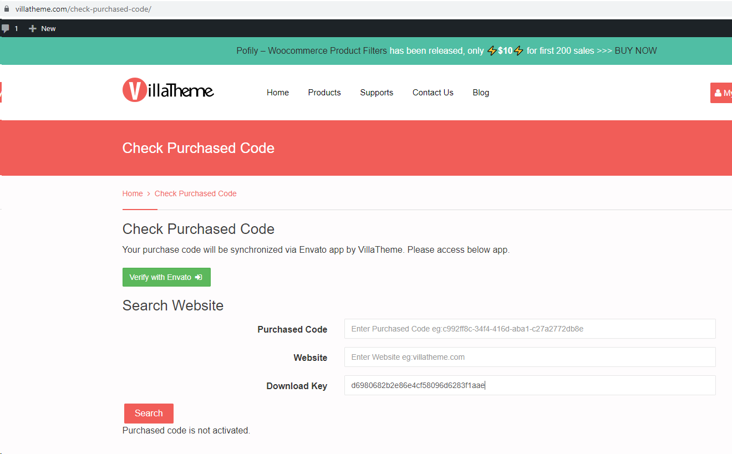
Task: Click the Download Key field label
Action: point(297,386)
